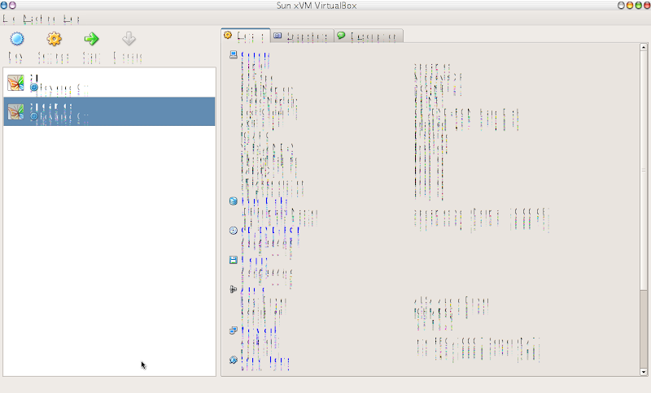
Task: Click the first virtual machine's OS icon
Action: 15,82
